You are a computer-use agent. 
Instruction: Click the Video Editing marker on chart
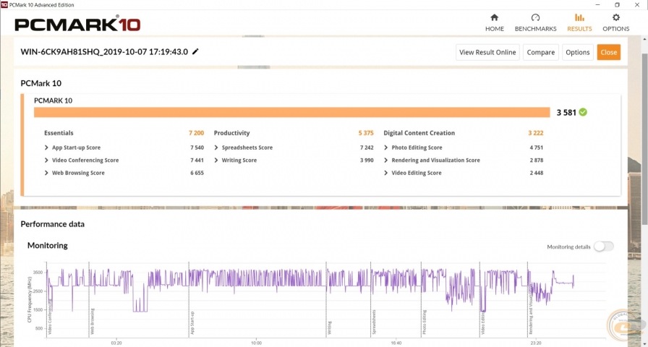pos(483,322)
